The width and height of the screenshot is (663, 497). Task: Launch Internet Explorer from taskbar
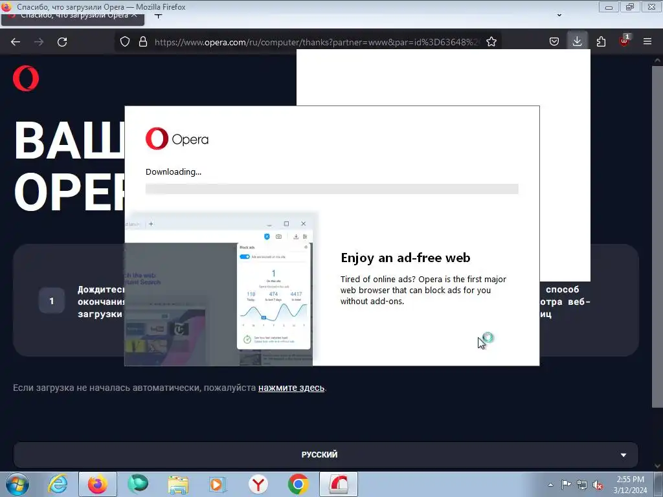(58, 484)
